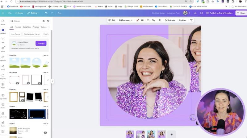
Task: Add a new page with plus
Action: click(x=172, y=134)
